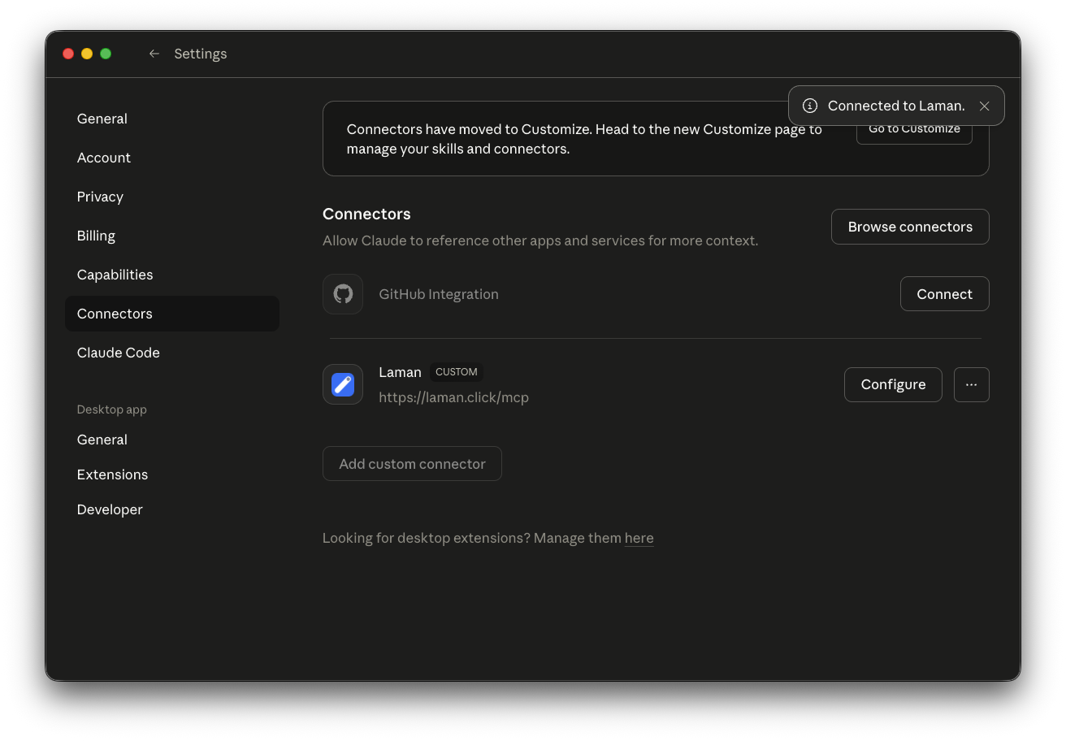1066x741 pixels.
Task: Minimize the window with the yellow button
Action: (87, 54)
